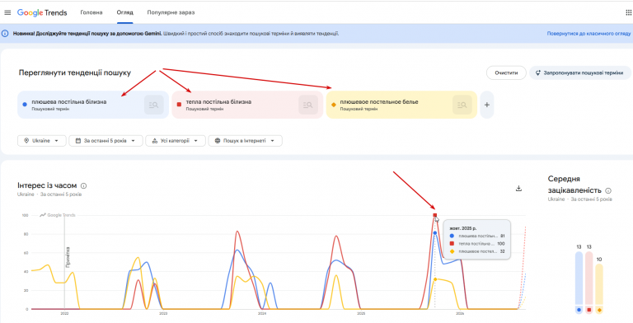Click the calendar icon in the time range filter
Viewport: 633px width, 323px height.
tap(78, 141)
